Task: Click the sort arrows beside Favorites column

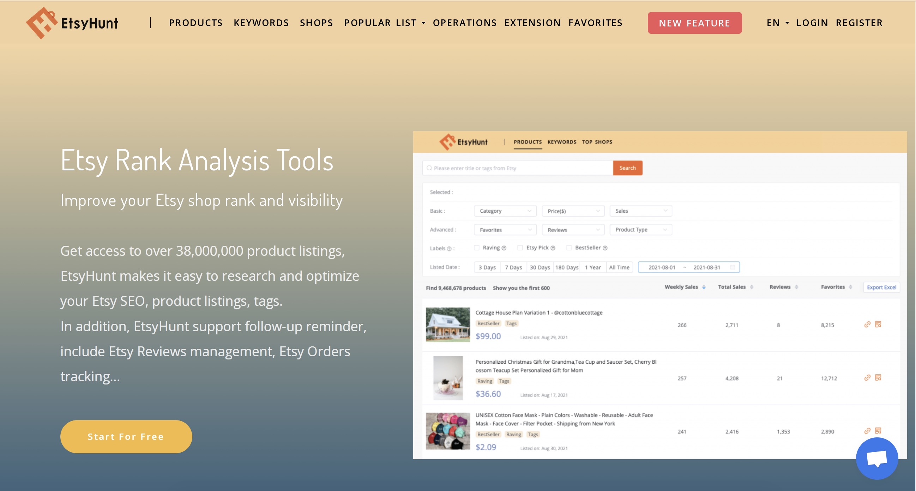Action: click(850, 287)
